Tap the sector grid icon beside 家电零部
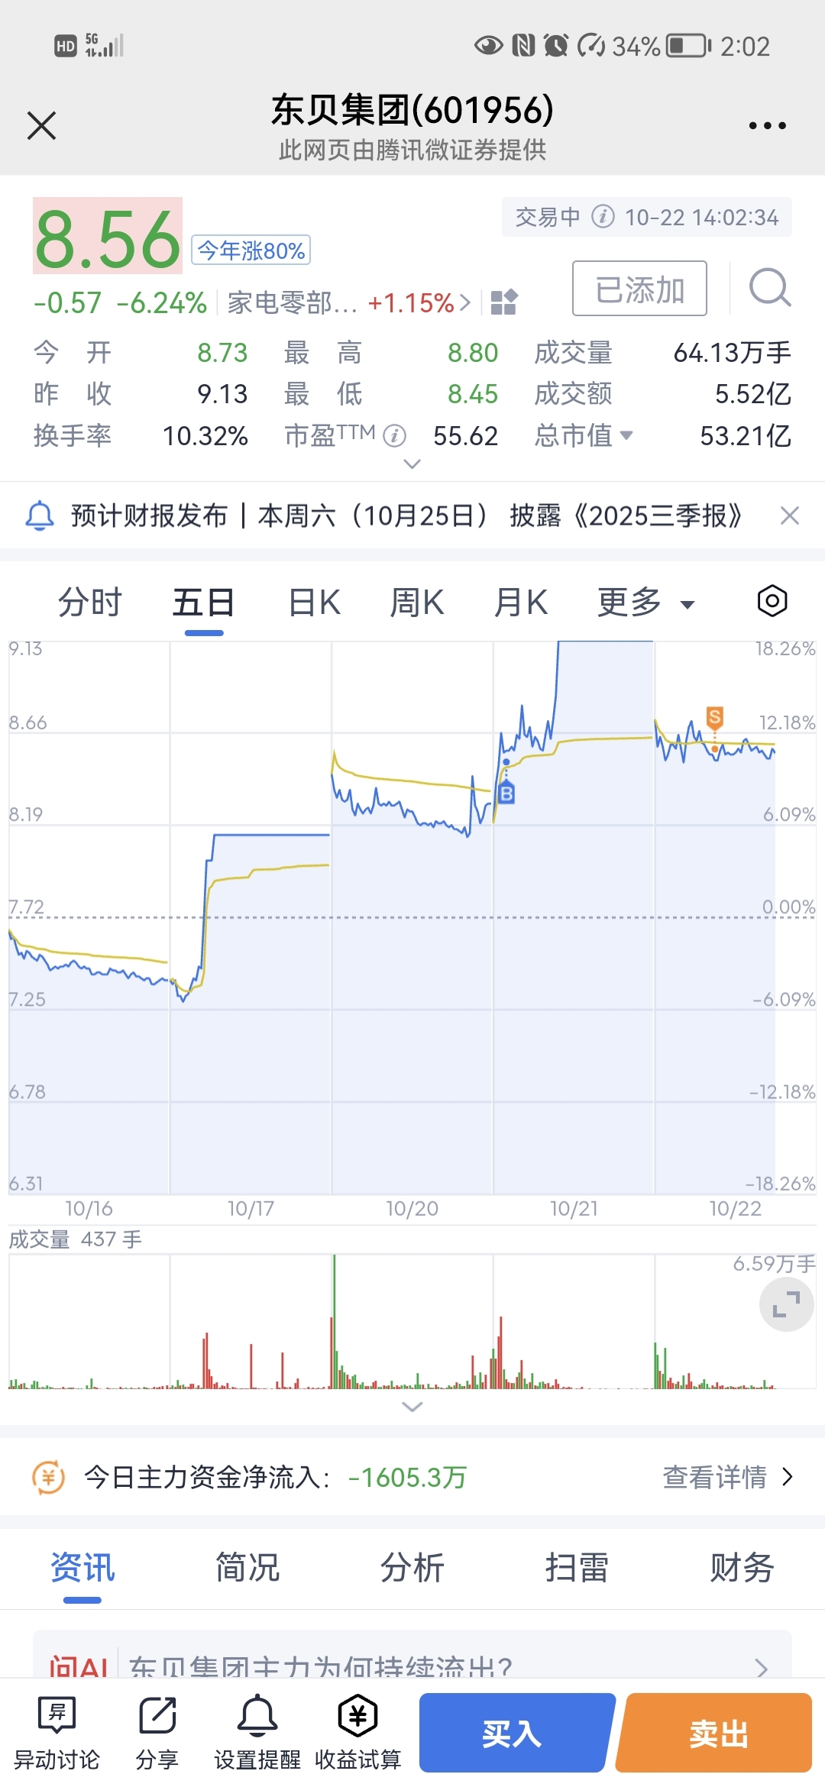 [504, 302]
